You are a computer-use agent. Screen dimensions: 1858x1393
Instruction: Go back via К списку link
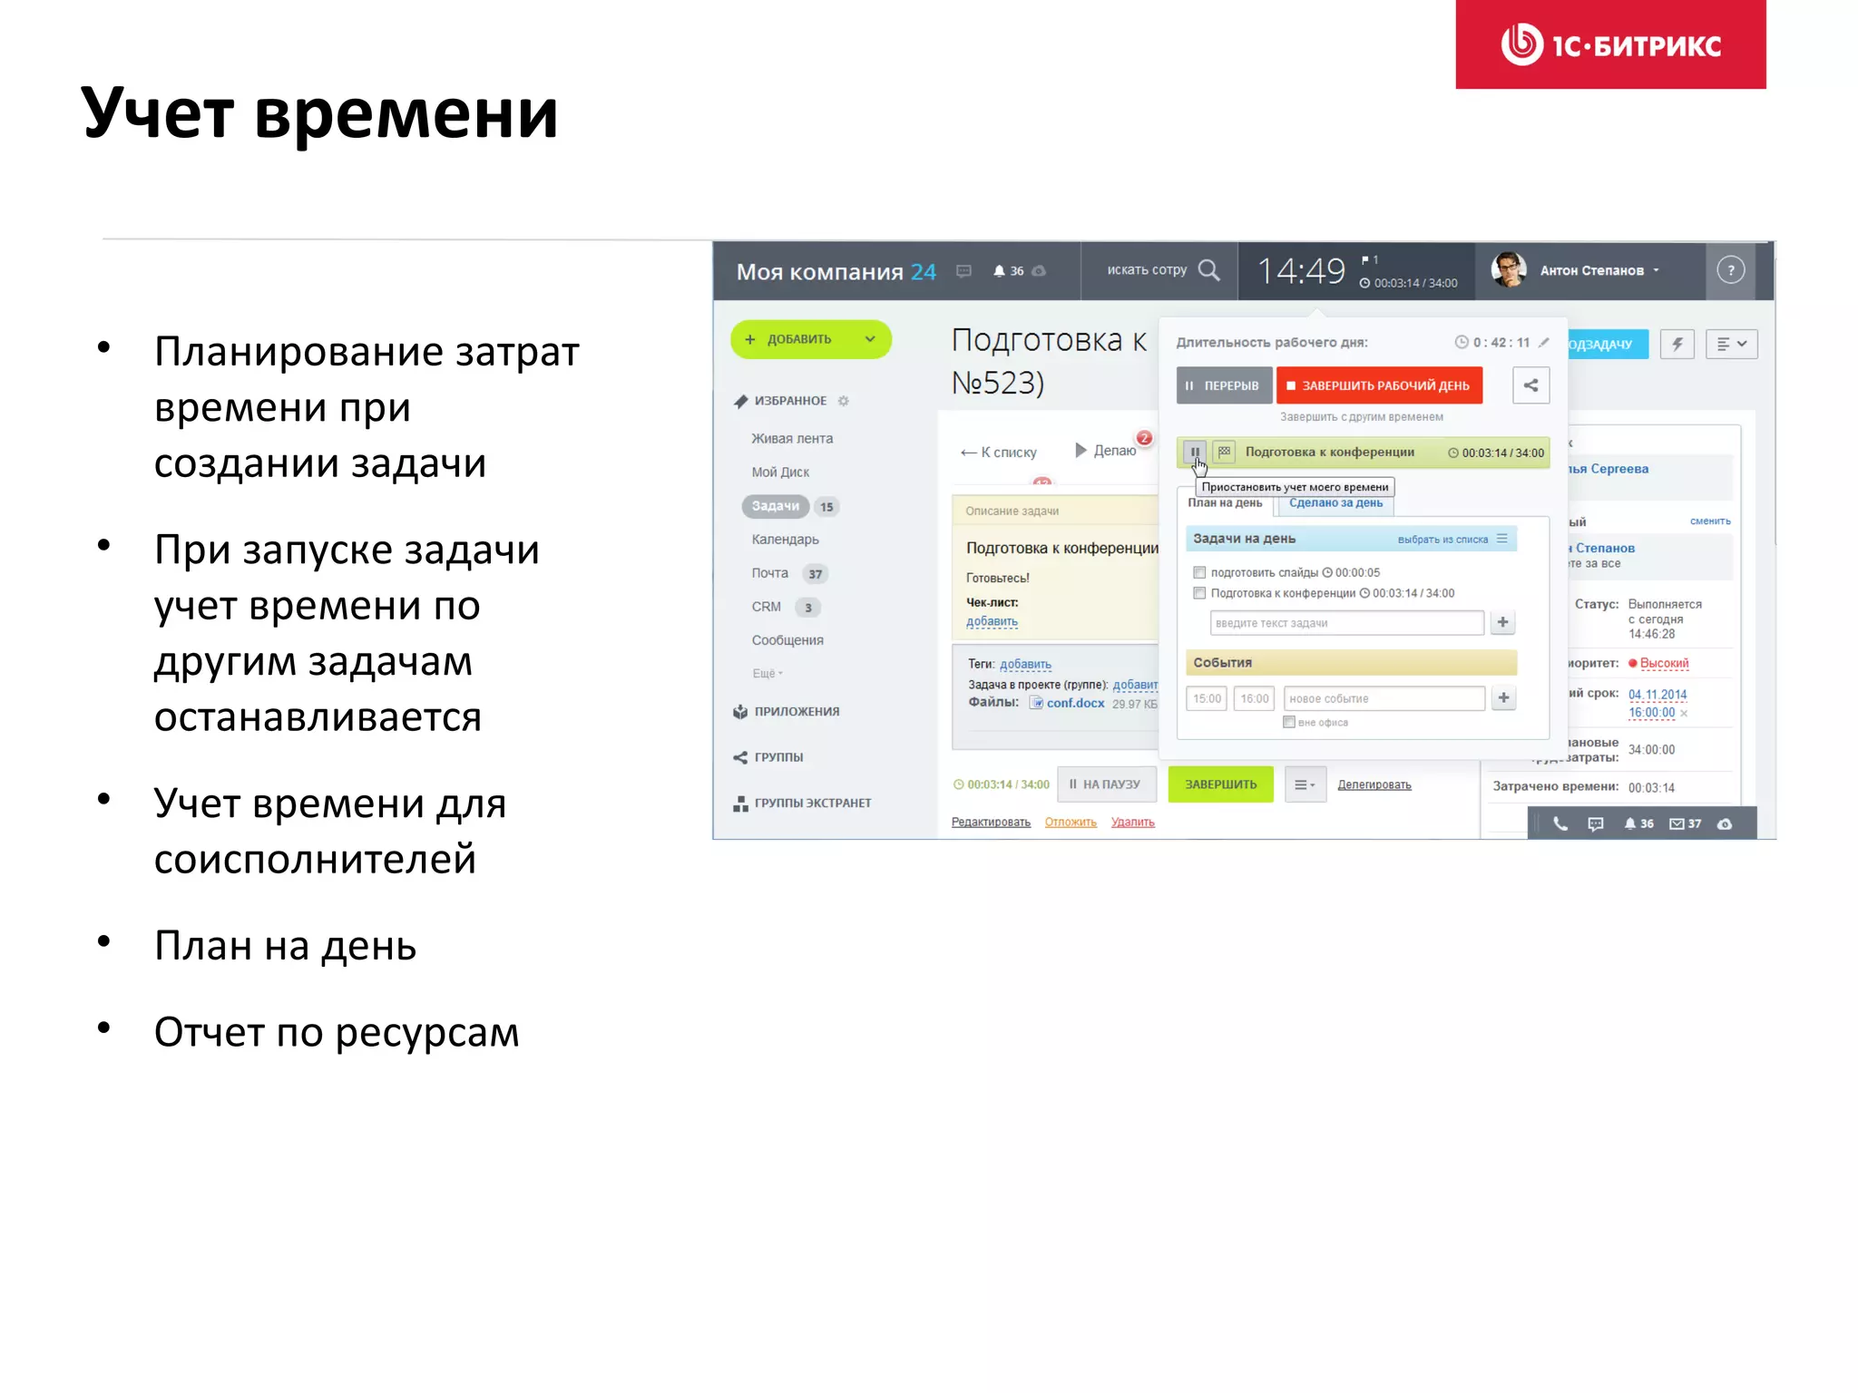tap(998, 452)
